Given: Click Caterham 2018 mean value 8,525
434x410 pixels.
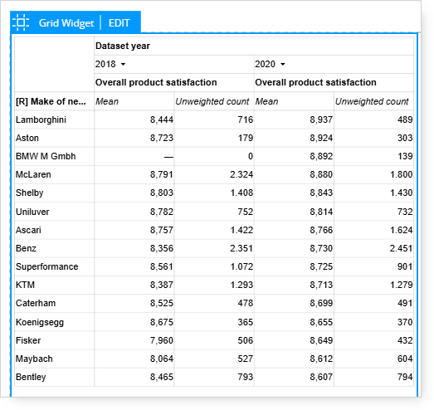Looking at the screenshot, I should tap(162, 303).
